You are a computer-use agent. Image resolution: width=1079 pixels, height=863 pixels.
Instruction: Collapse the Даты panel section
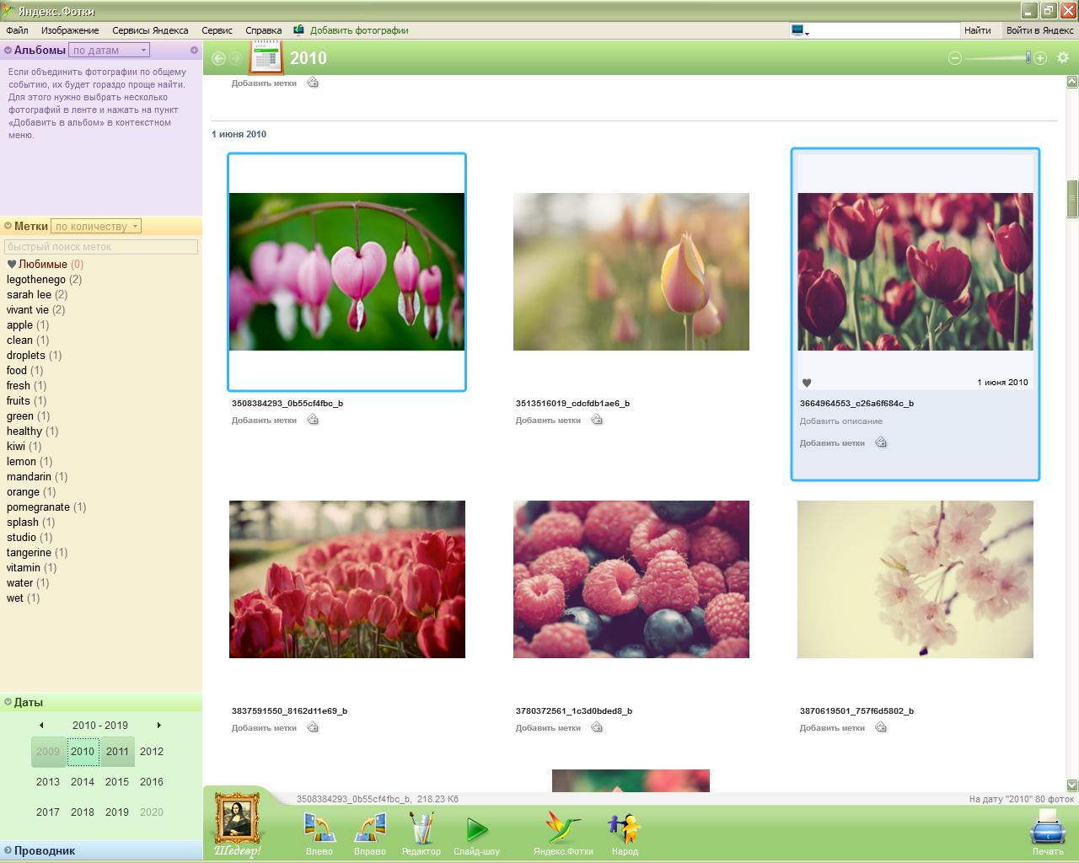tap(8, 702)
